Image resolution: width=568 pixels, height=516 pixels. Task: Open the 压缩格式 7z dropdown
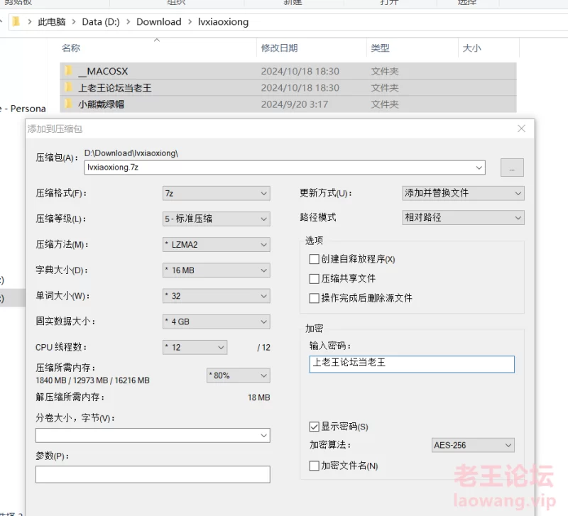tap(216, 193)
